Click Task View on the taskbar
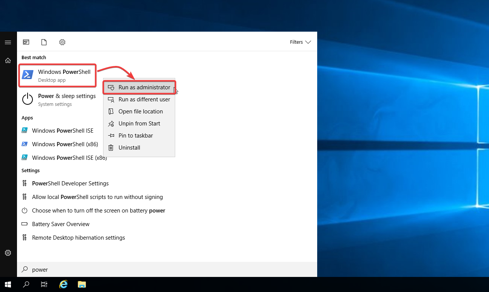The width and height of the screenshot is (489, 292). [44, 284]
